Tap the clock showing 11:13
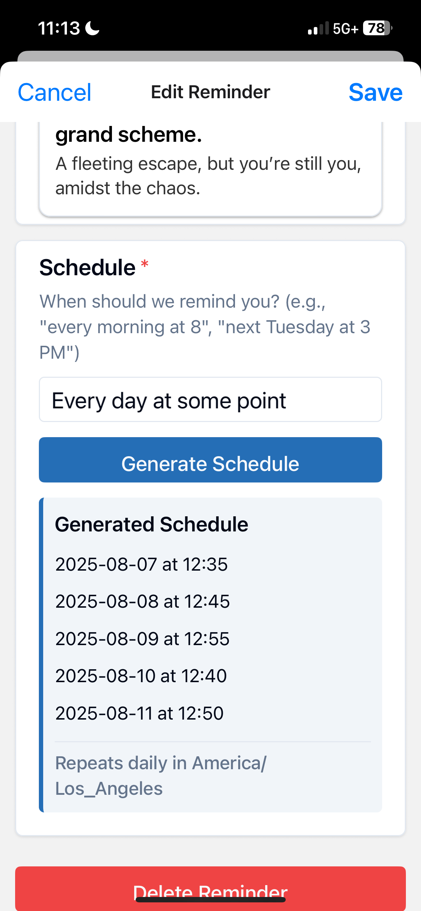Screen dimensions: 421x911 (60, 28)
